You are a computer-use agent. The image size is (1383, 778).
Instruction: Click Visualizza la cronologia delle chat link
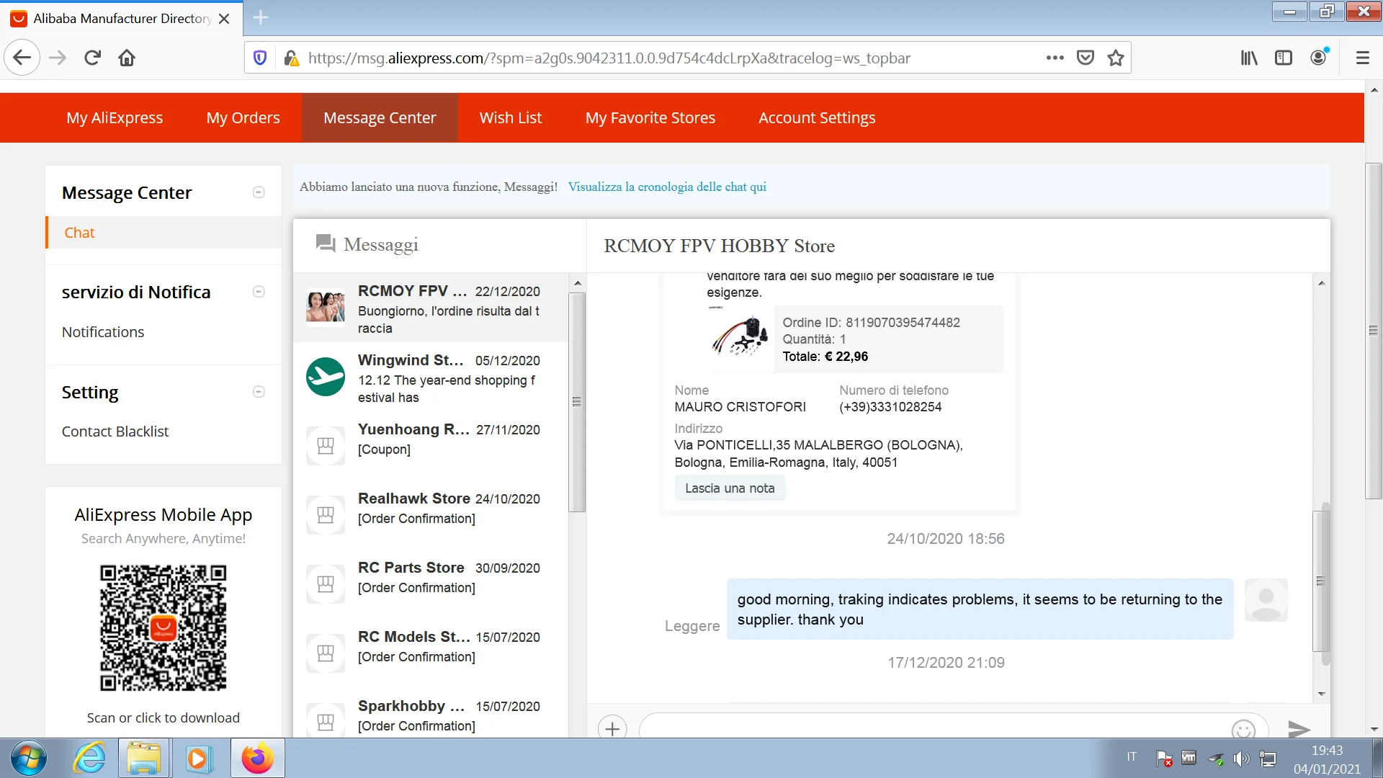pos(666,187)
